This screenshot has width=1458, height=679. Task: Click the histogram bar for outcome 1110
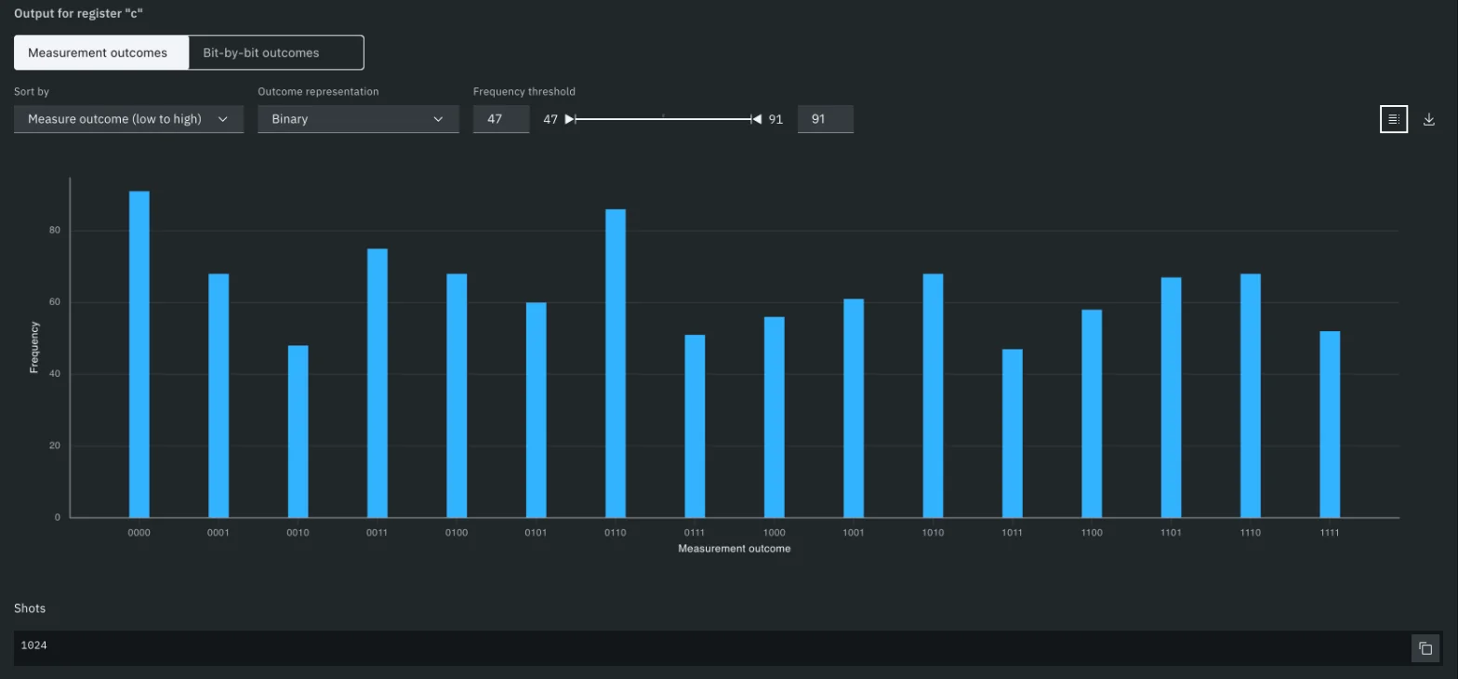(1251, 395)
